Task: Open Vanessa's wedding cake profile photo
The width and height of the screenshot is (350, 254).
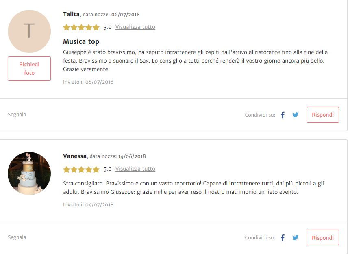Action: (x=29, y=174)
